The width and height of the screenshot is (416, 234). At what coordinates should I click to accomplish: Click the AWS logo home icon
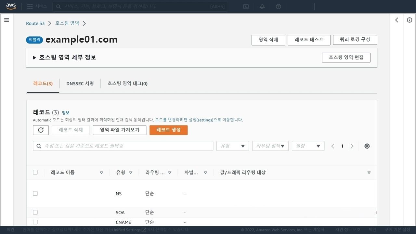pos(11,6)
